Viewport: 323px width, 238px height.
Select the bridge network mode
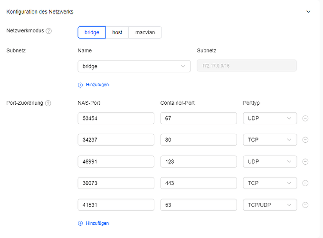(x=92, y=32)
